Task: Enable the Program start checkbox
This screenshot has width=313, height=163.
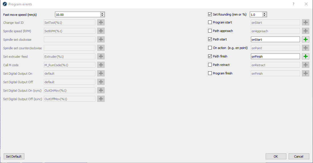Action: (210, 22)
